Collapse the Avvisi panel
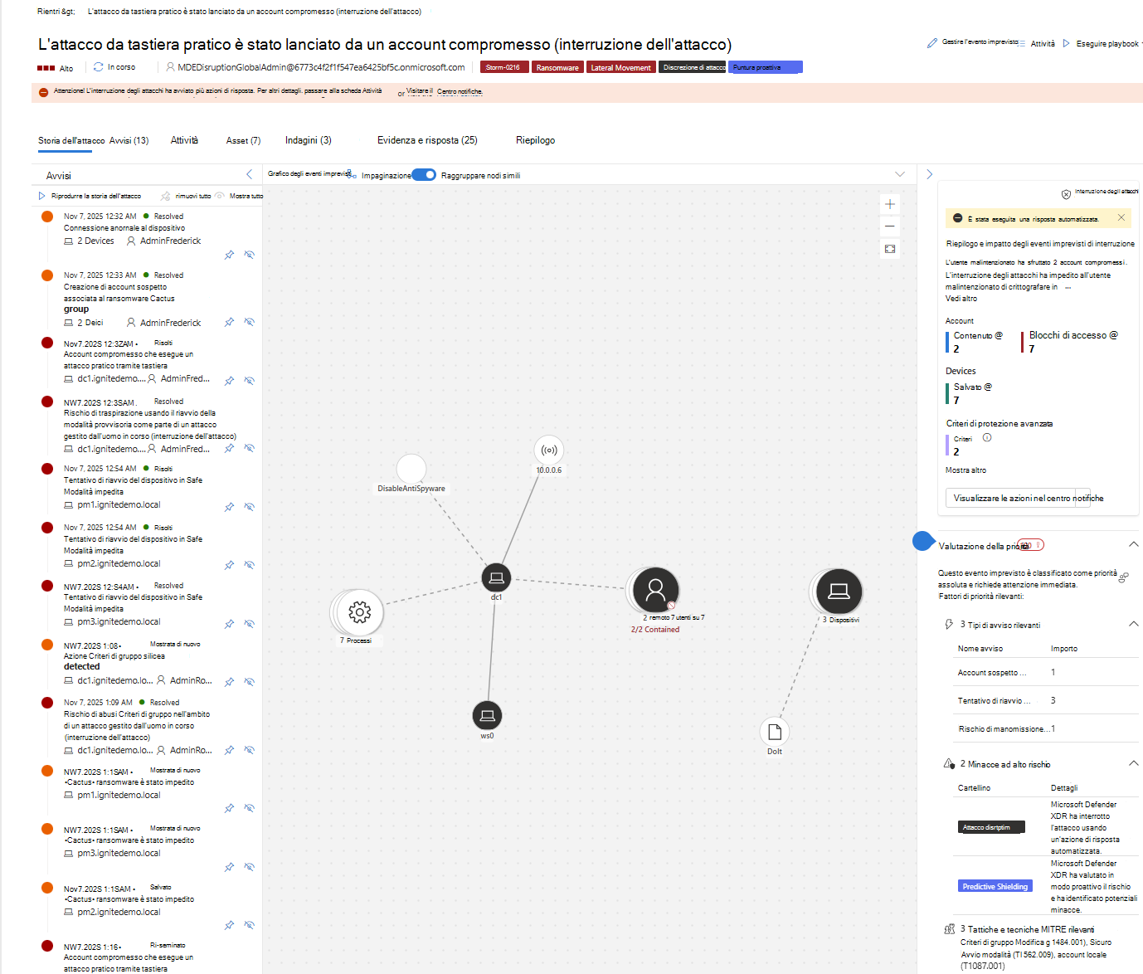 250,174
